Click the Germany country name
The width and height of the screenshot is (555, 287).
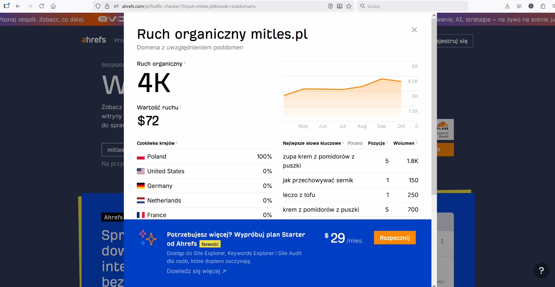pos(160,186)
